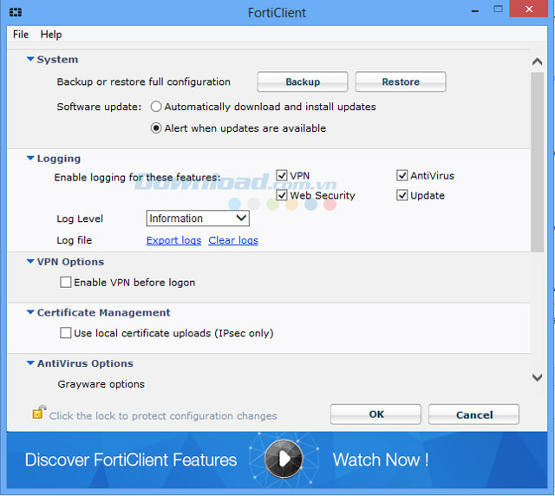The height and width of the screenshot is (496, 555).
Task: Click the FortiClient title bar app icon
Action: pos(16,13)
